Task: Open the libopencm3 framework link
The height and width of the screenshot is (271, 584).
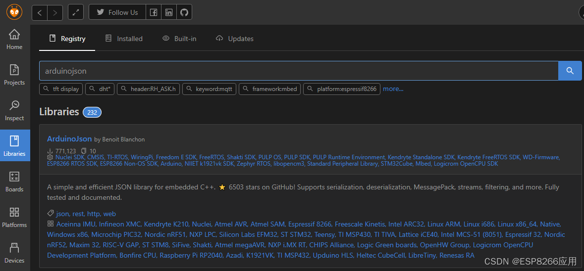Action: pos(289,164)
